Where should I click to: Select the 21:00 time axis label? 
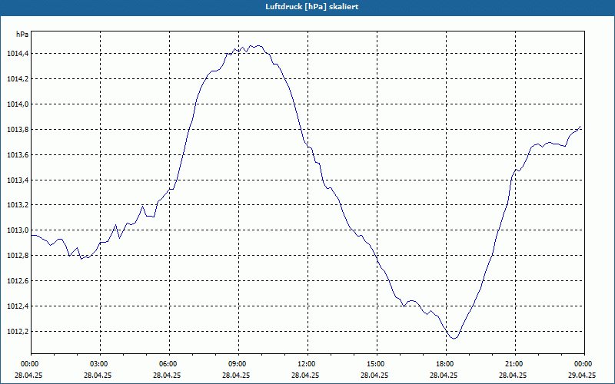coord(515,364)
